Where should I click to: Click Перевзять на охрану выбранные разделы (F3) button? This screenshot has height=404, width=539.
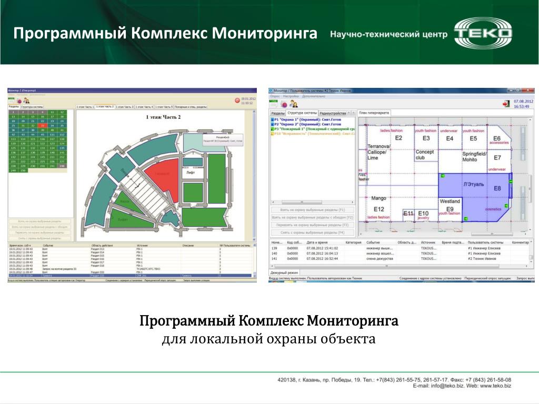tap(313, 225)
